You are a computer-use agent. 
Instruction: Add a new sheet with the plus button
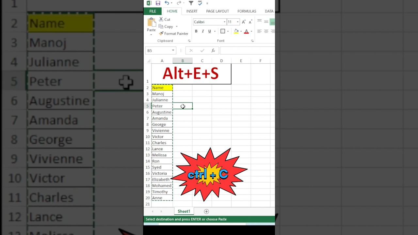206,211
